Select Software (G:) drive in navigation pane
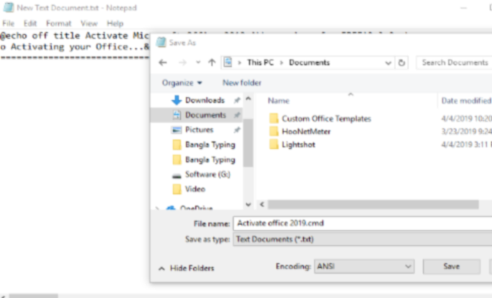492x298 pixels. tap(207, 175)
